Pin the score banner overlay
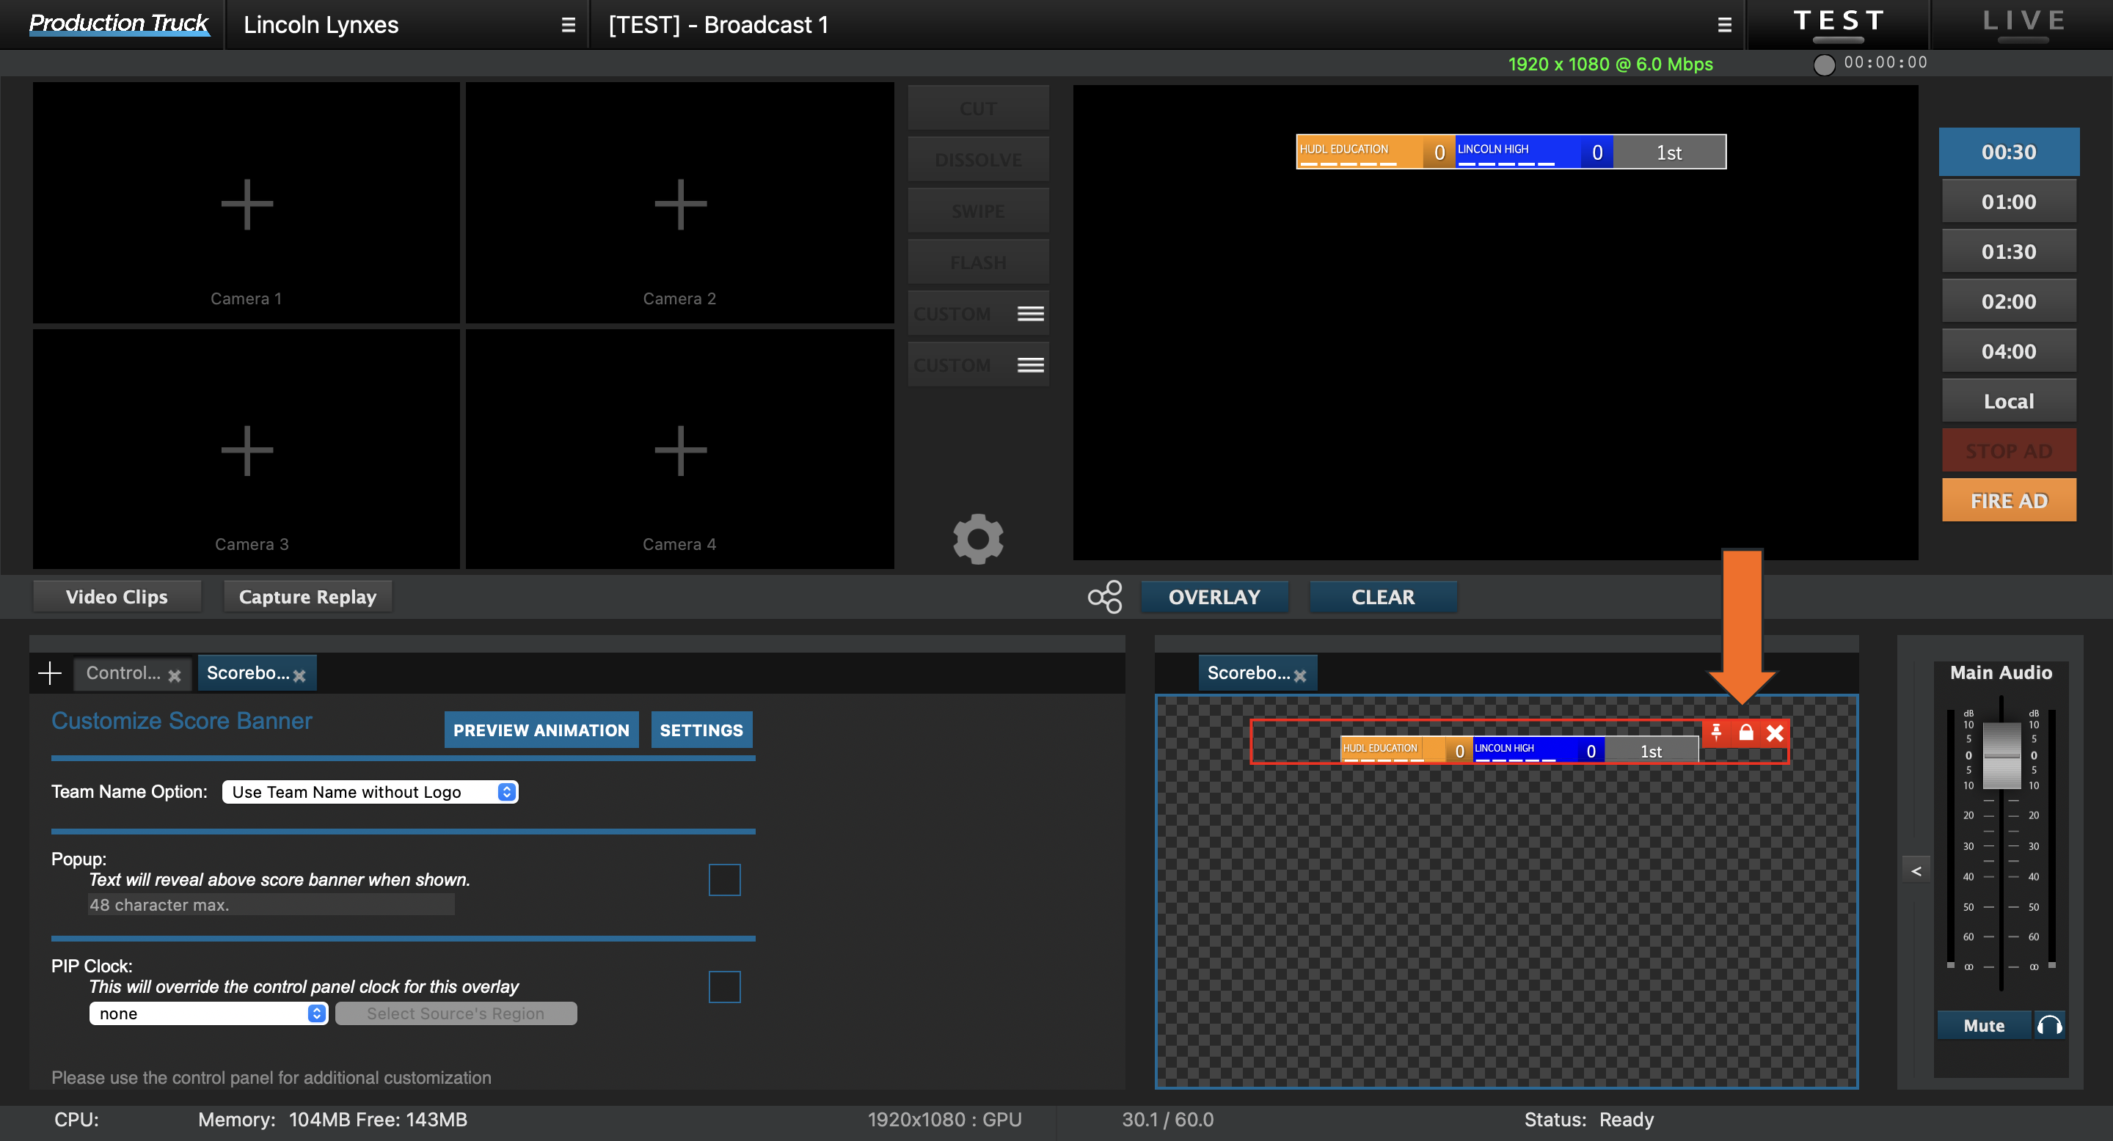2113x1141 pixels. [x=1717, y=733]
